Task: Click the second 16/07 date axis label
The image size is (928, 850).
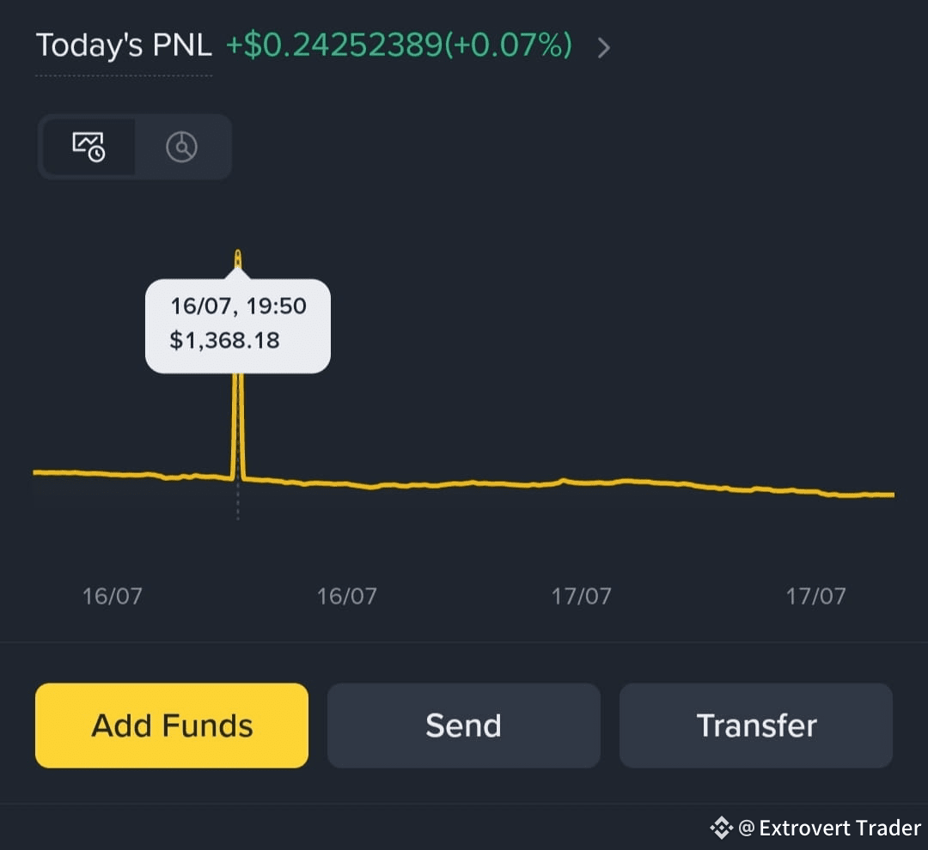Action: (x=346, y=596)
